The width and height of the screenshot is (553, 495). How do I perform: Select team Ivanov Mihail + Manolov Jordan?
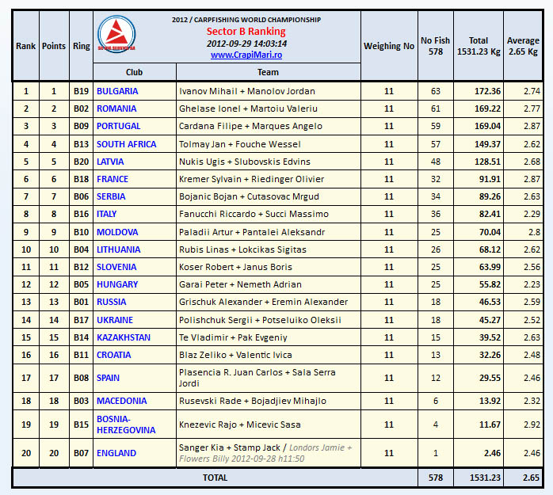pos(247,91)
